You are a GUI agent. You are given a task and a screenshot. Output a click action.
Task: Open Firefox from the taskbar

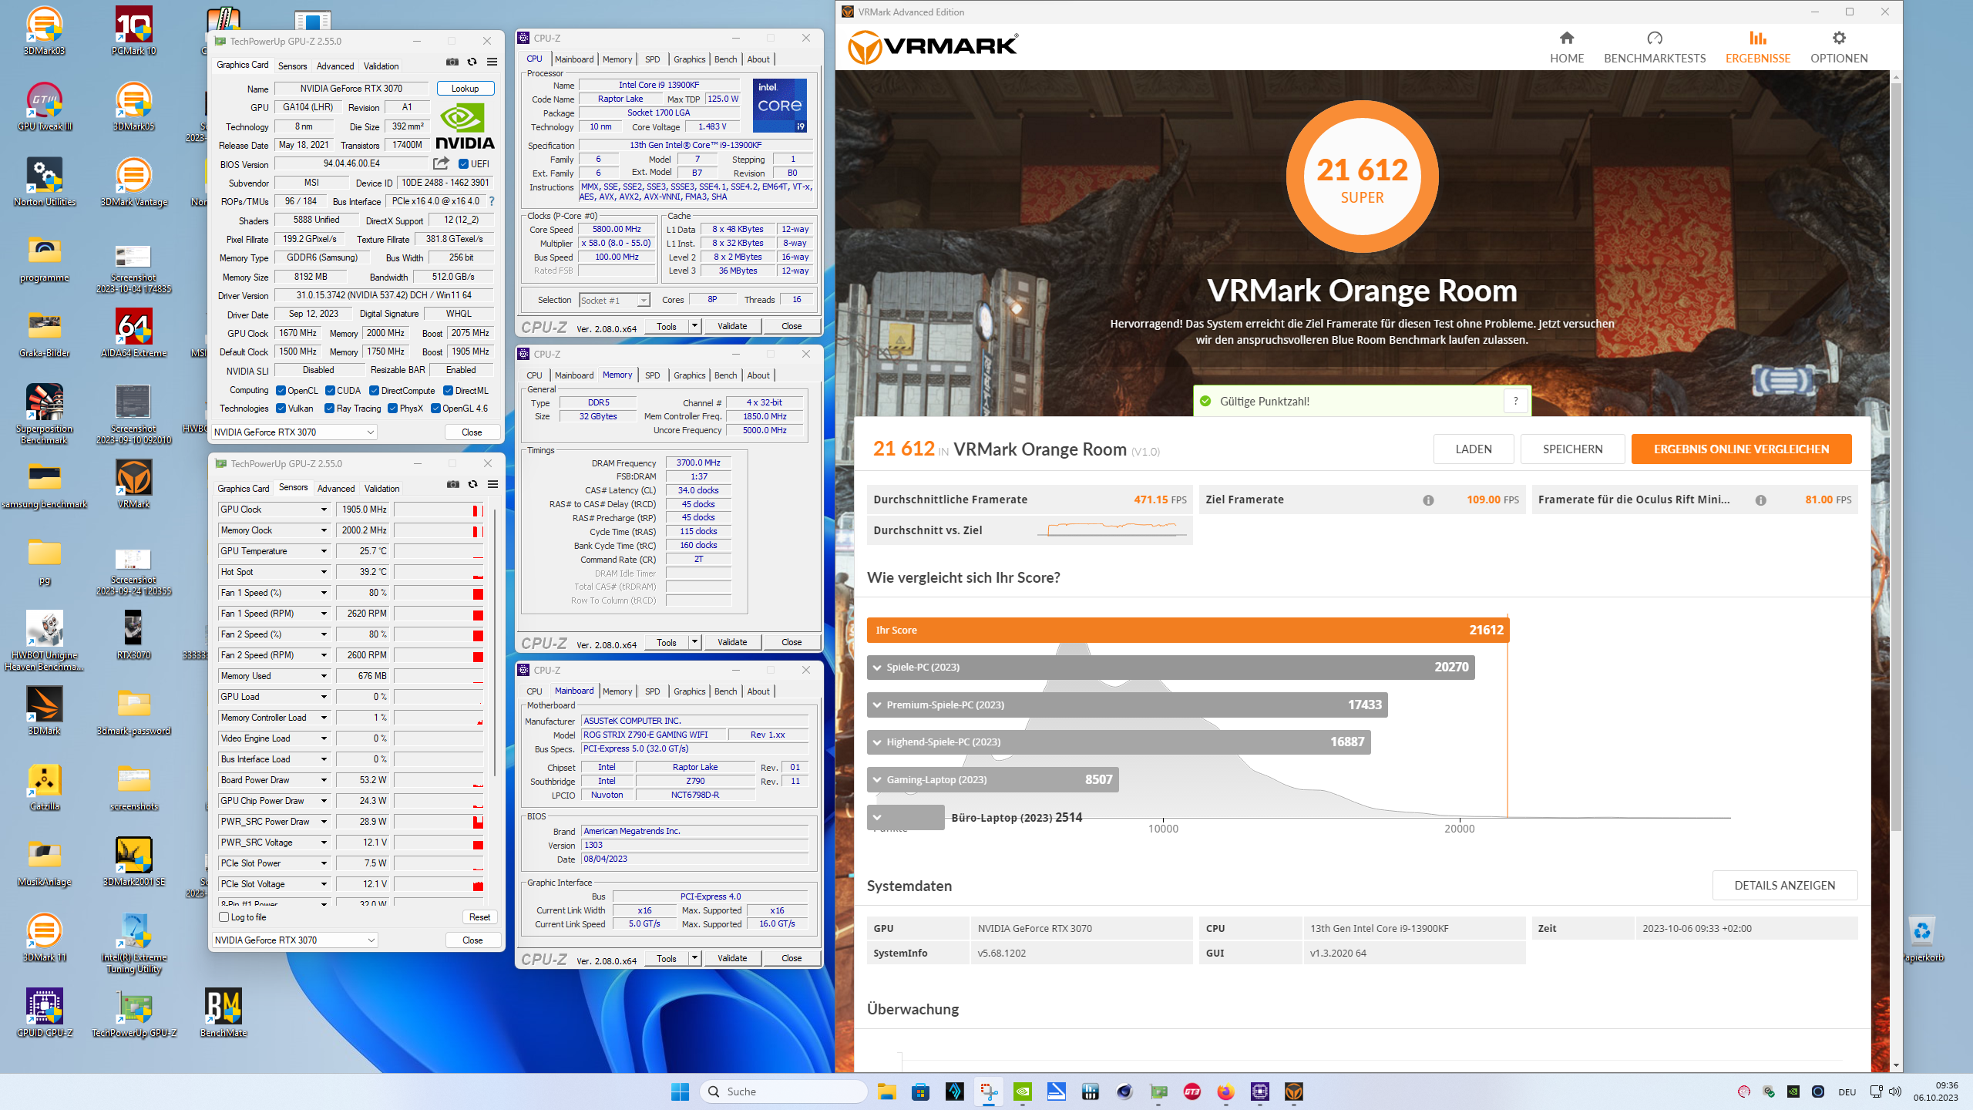pos(1225,1091)
